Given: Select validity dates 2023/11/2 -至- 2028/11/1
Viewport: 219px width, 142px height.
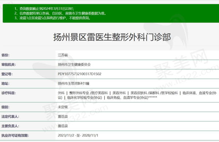Looking at the screenshot, I should [x=78, y=135].
